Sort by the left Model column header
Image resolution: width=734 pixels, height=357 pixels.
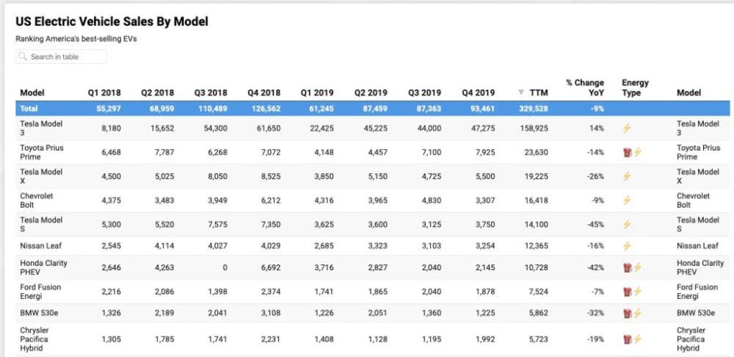point(32,93)
